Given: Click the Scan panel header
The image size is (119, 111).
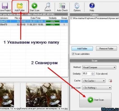Looking at the screenshot, I should [x=94, y=61].
